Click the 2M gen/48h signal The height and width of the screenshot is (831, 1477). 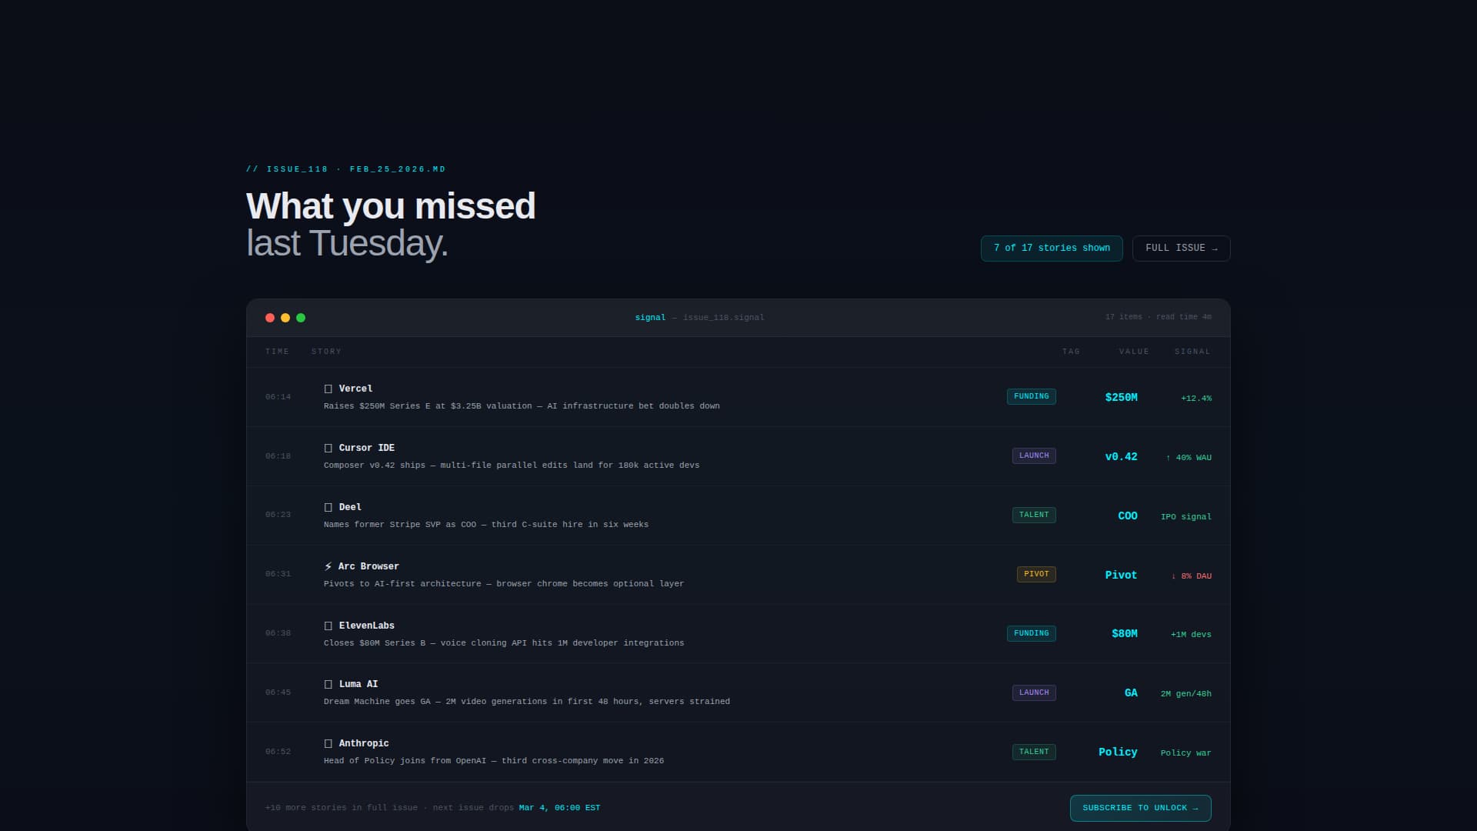tap(1186, 694)
